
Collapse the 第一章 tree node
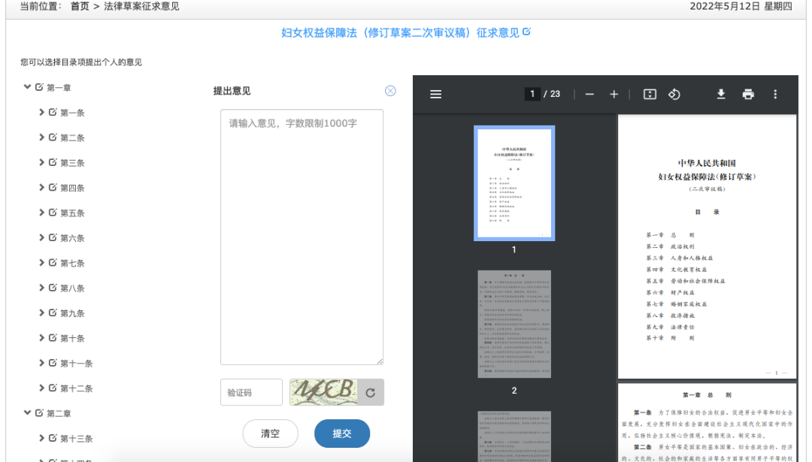point(28,87)
